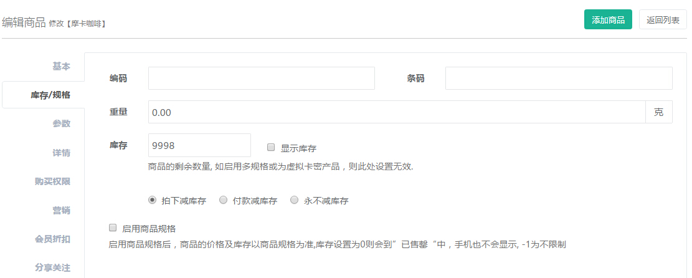This screenshot has height=278, width=692.
Task: Click the 库存 quantity field
Action: (199, 145)
